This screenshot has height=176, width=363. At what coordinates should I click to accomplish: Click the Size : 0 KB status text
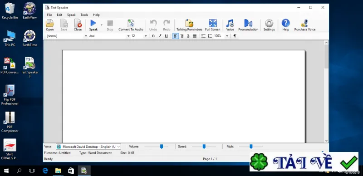pyautogui.click(x=127, y=153)
